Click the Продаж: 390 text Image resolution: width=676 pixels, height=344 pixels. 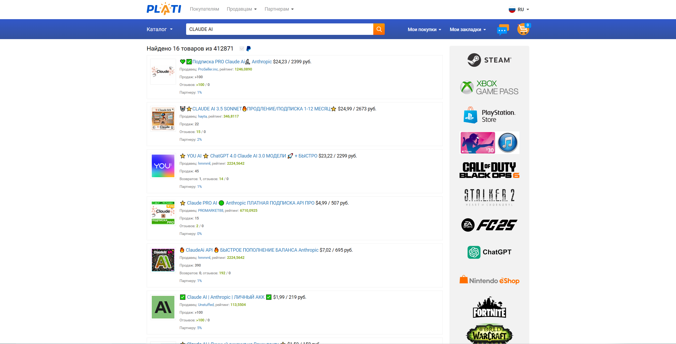190,265
